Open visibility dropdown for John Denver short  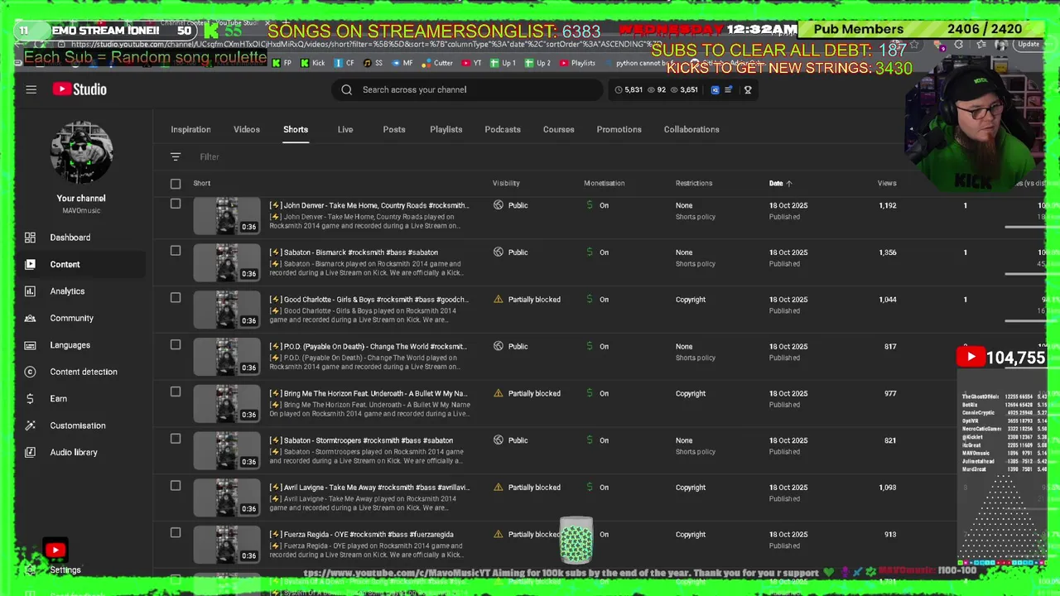[518, 205]
